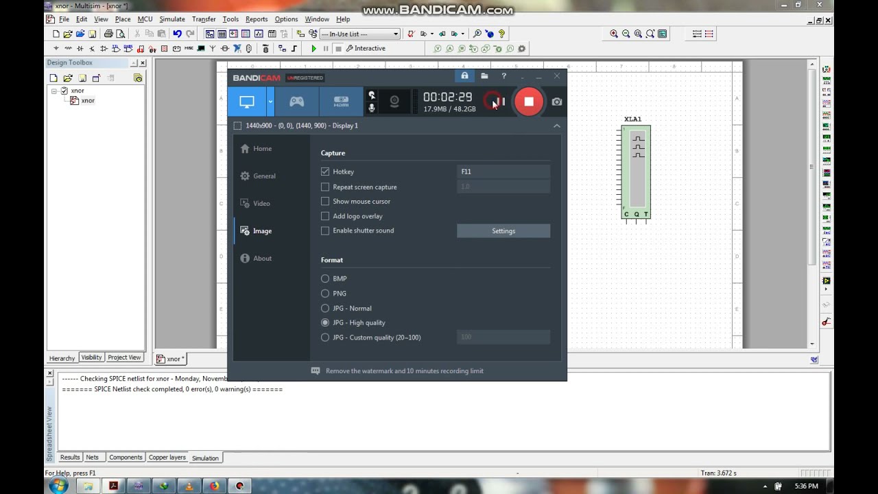878x494 pixels.
Task: Switch to the Project View tab
Action: (x=124, y=357)
